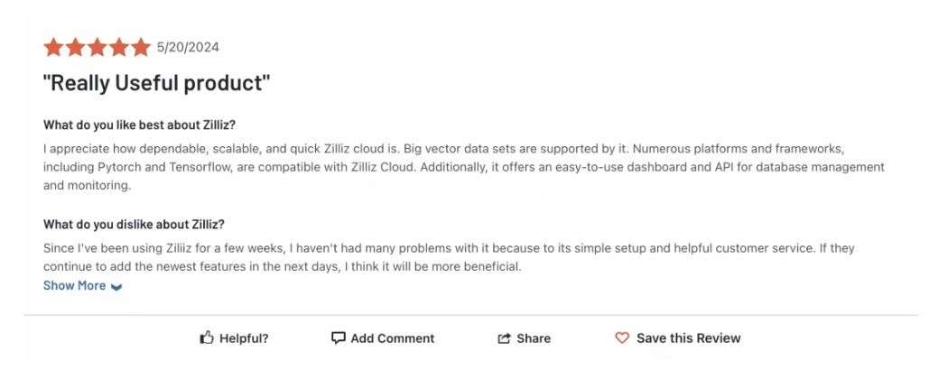Click the speech bubble comment icon
Screen dimensions: 948x379
click(338, 337)
